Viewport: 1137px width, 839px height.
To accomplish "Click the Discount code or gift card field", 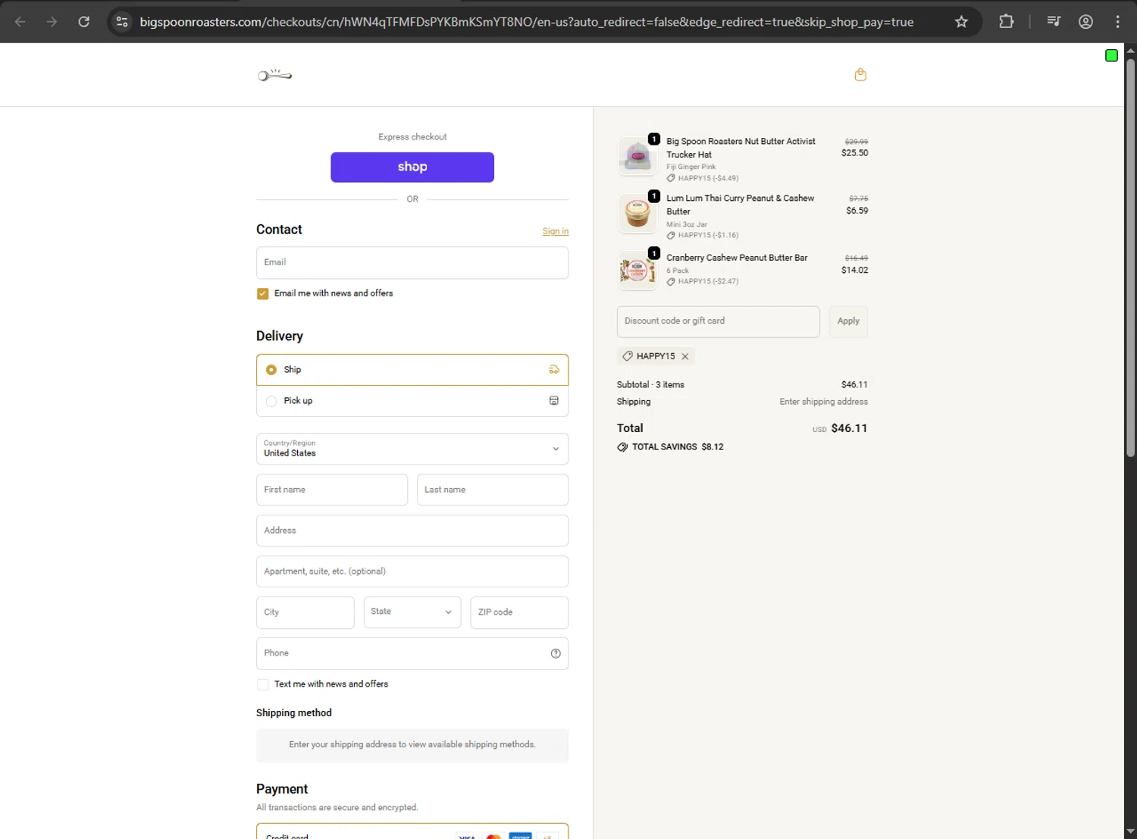I will click(x=718, y=321).
